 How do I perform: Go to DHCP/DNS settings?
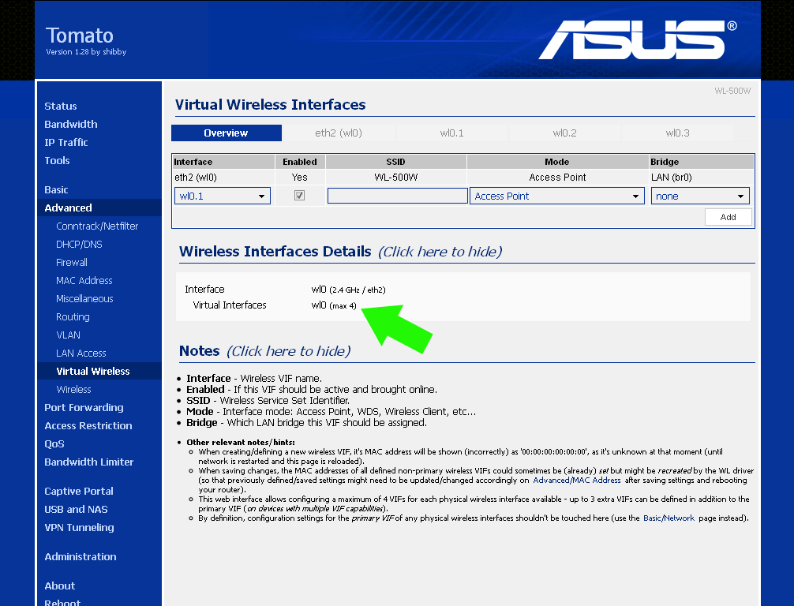pos(80,245)
